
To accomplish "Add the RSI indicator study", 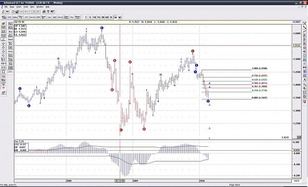I will tap(55, 17).
